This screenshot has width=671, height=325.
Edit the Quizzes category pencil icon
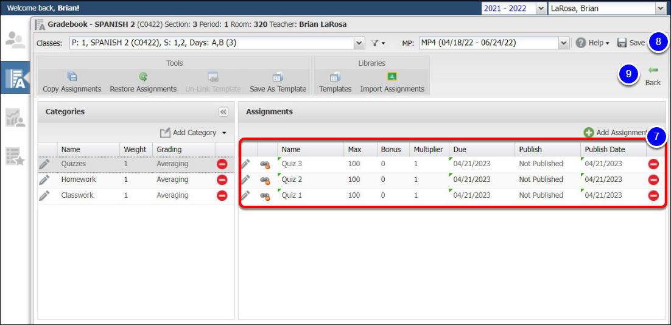[44, 164]
